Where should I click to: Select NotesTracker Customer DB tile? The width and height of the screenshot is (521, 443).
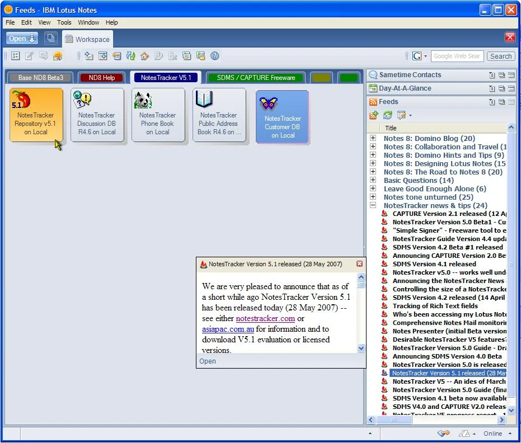tap(283, 117)
